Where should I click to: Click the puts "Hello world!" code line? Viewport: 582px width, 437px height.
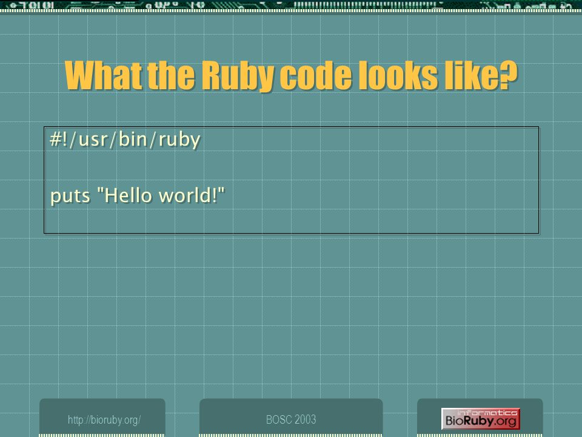(138, 195)
